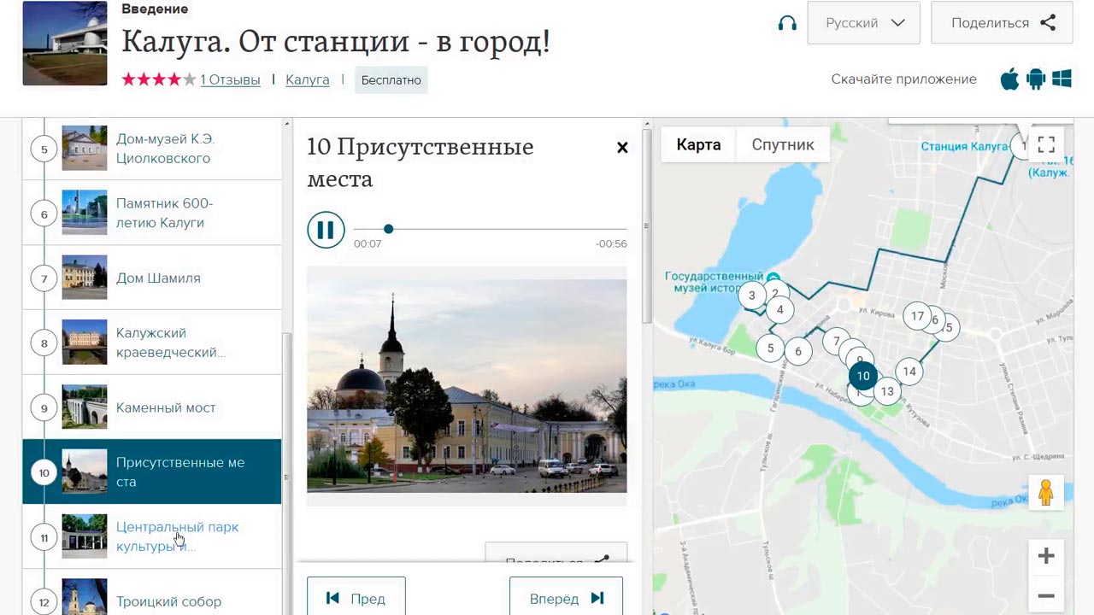Open the Русский language dropdown
The width and height of the screenshot is (1094, 615).
[x=863, y=23]
